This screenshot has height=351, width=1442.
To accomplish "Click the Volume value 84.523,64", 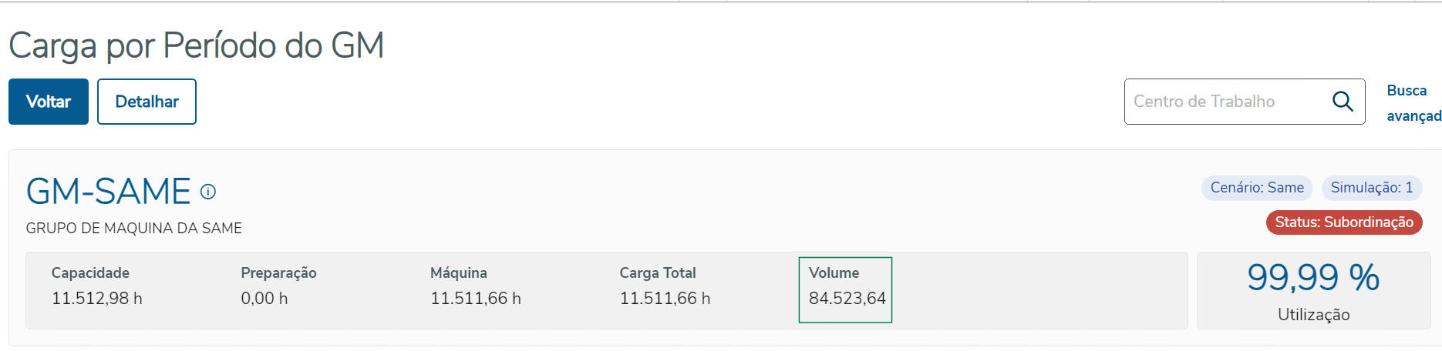I will (x=847, y=299).
